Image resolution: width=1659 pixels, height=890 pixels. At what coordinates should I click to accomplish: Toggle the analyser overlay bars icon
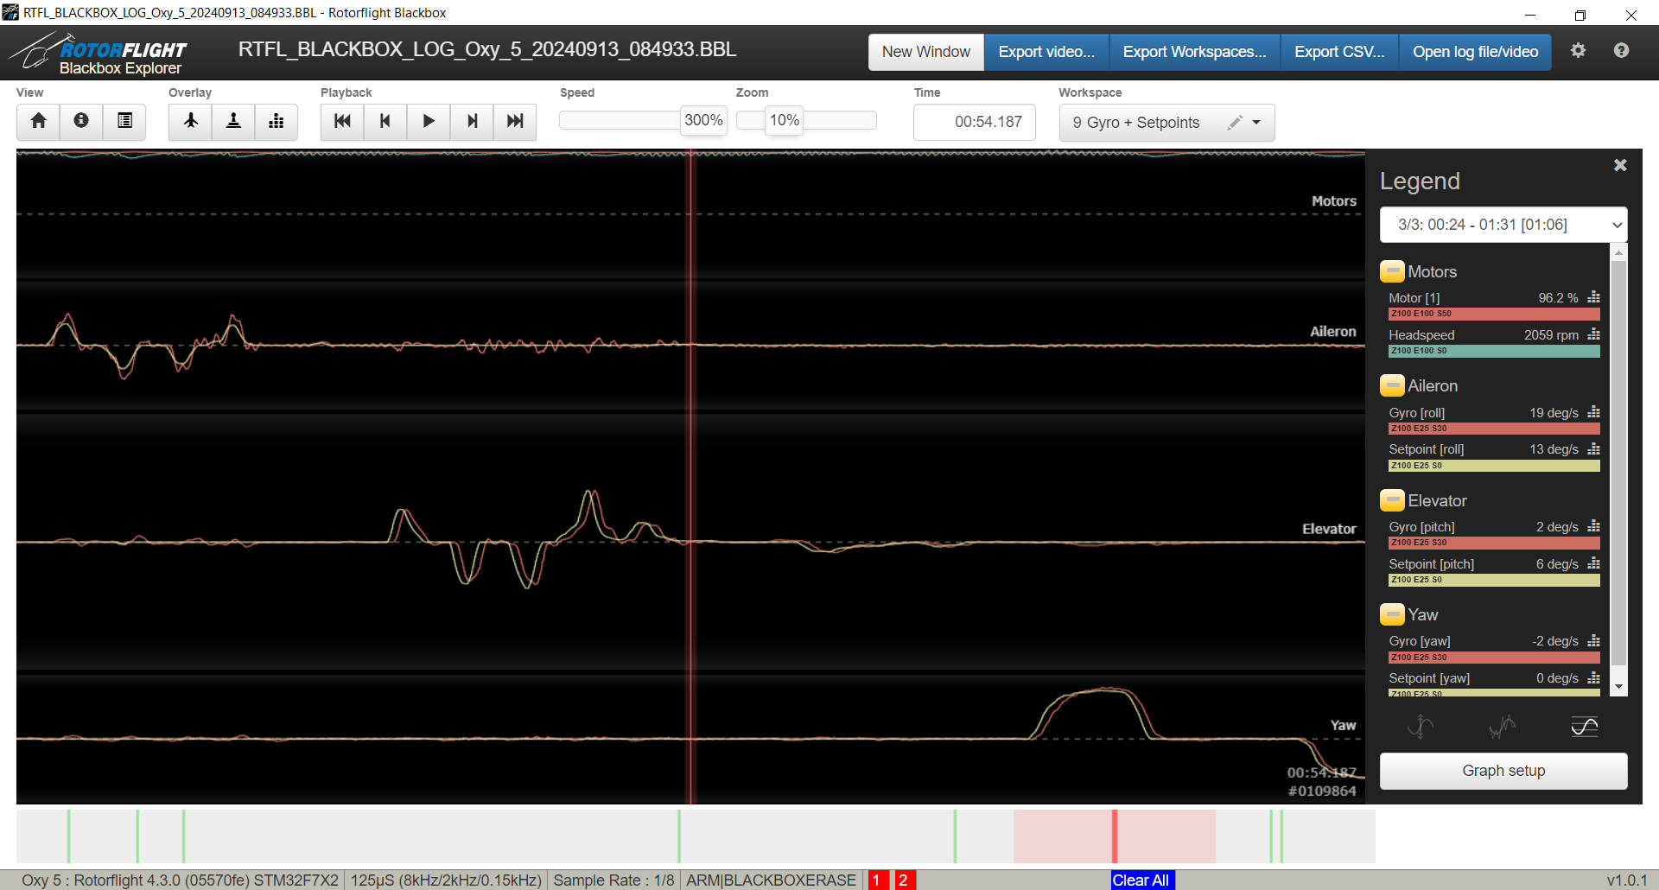pos(276,122)
